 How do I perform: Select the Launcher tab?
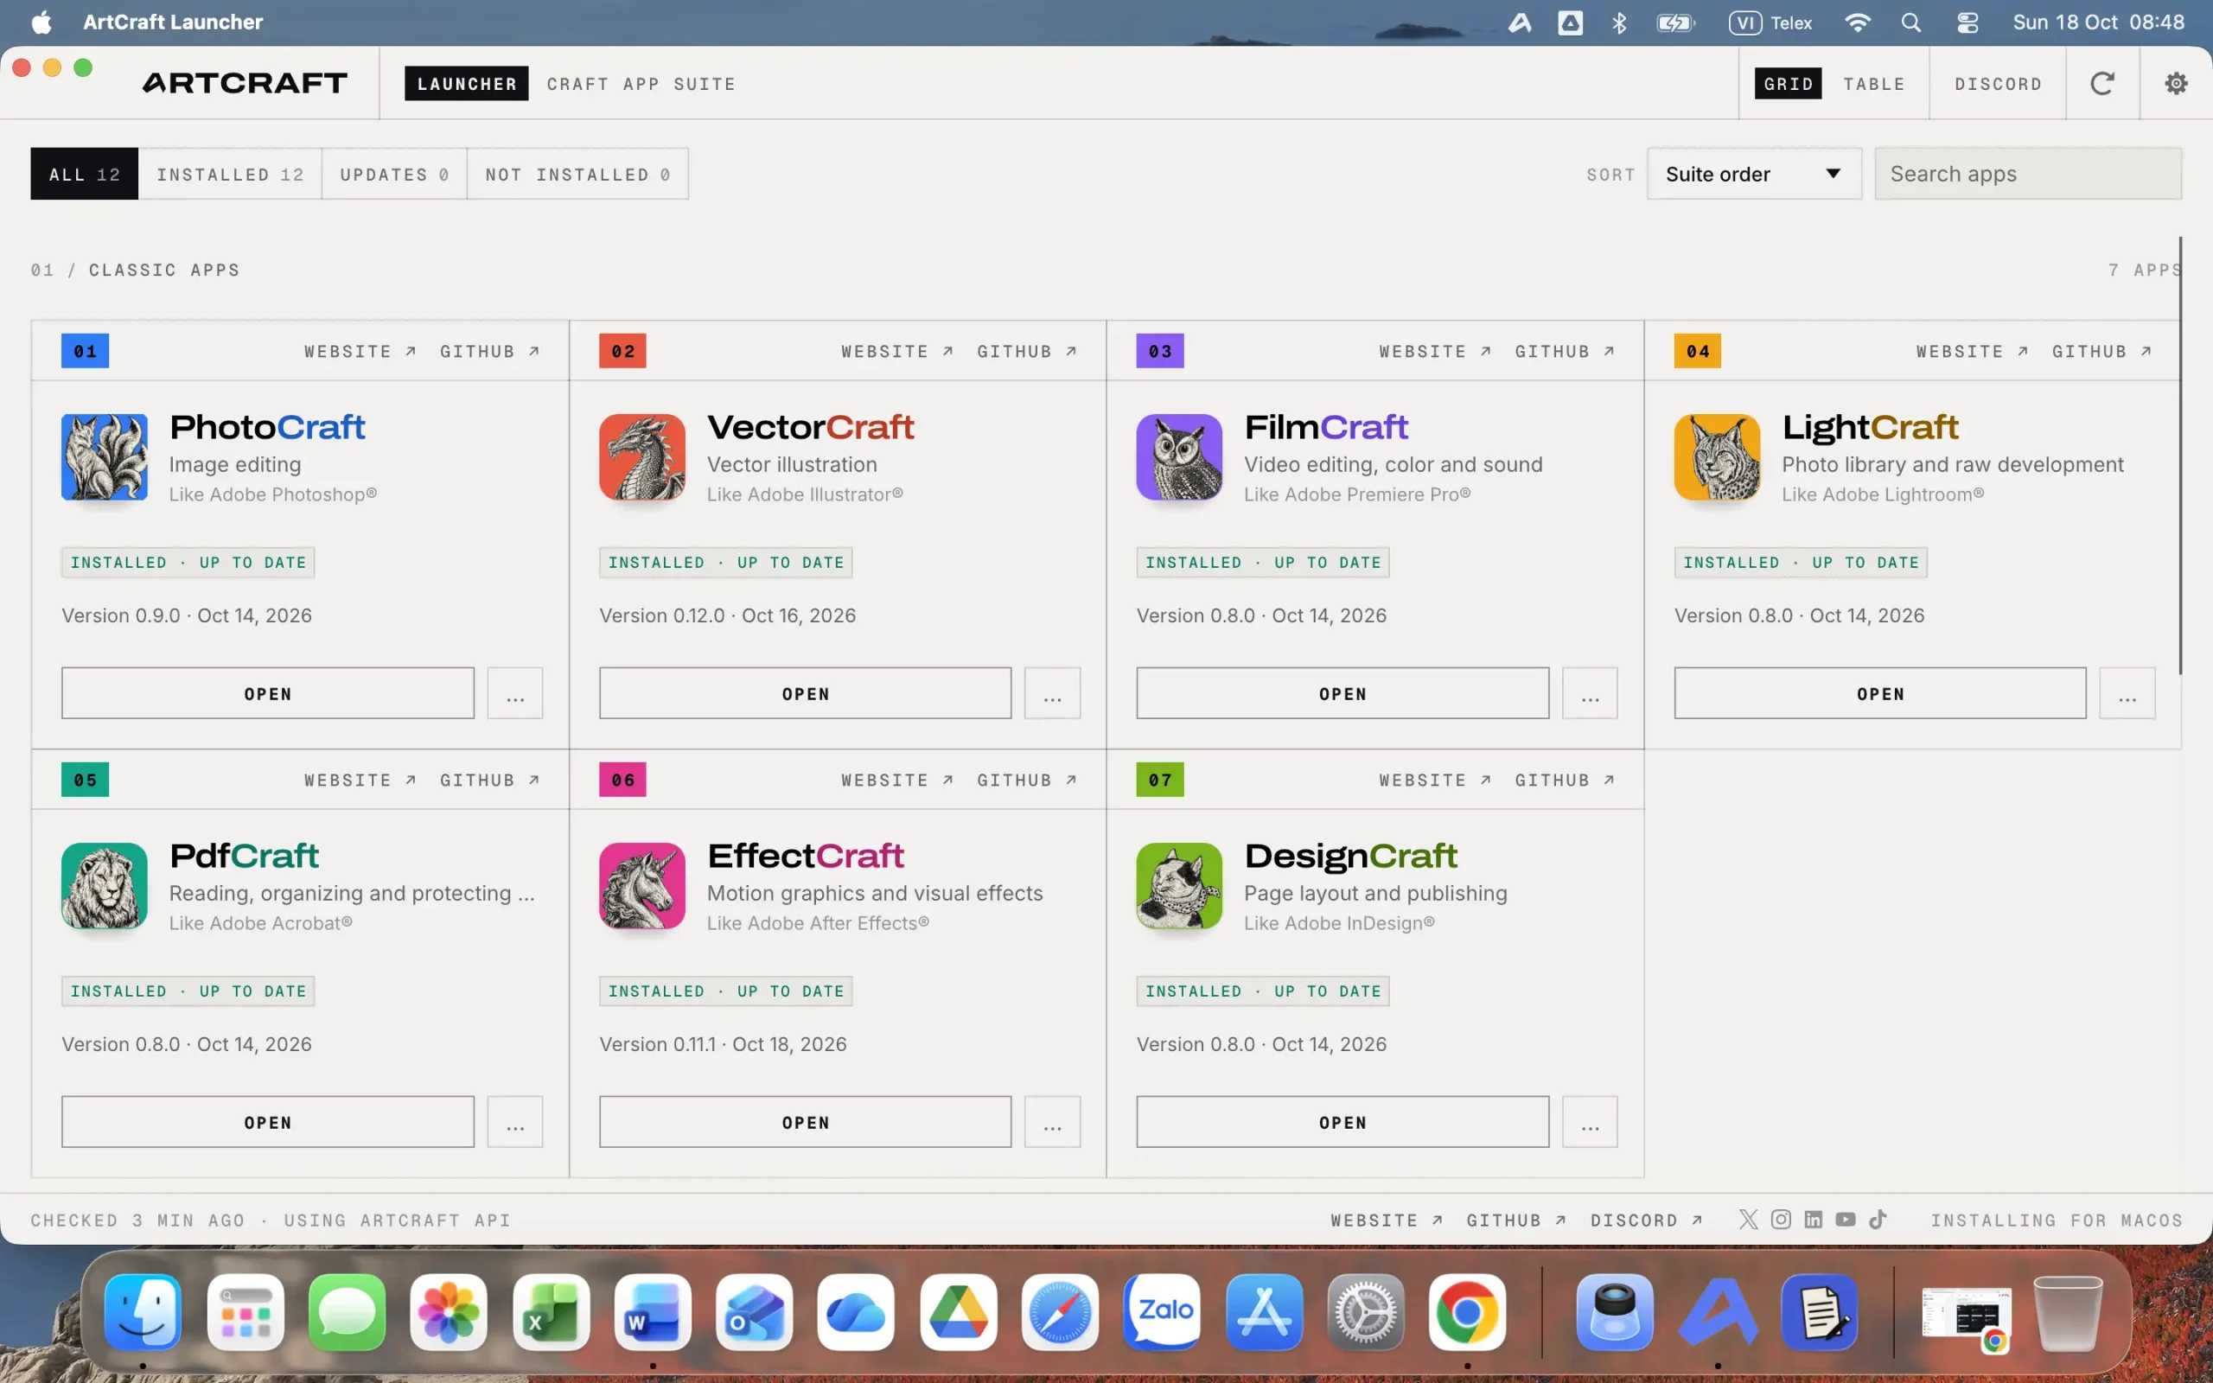(x=467, y=83)
